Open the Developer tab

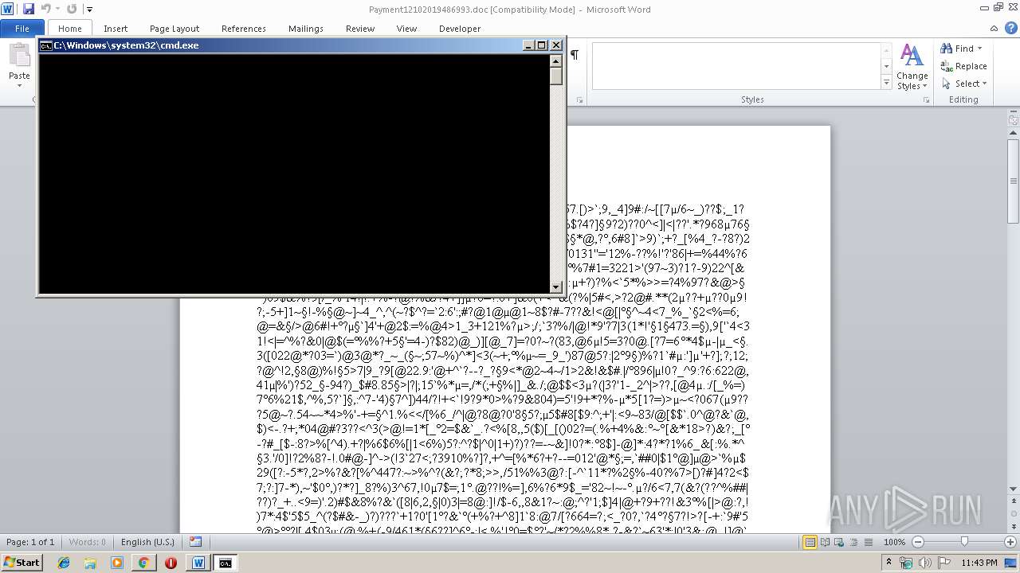(460, 29)
